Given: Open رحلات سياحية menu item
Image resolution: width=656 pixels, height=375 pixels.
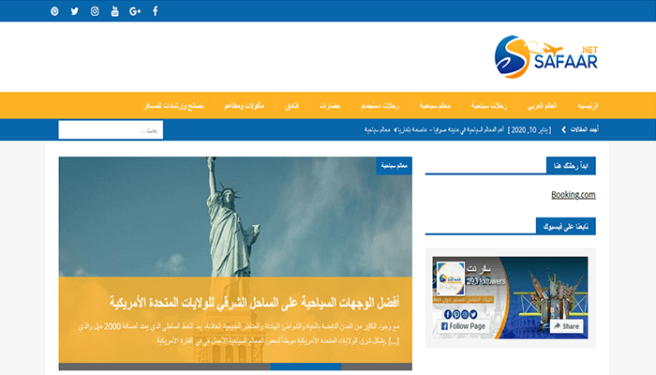Looking at the screenshot, I should [x=488, y=106].
